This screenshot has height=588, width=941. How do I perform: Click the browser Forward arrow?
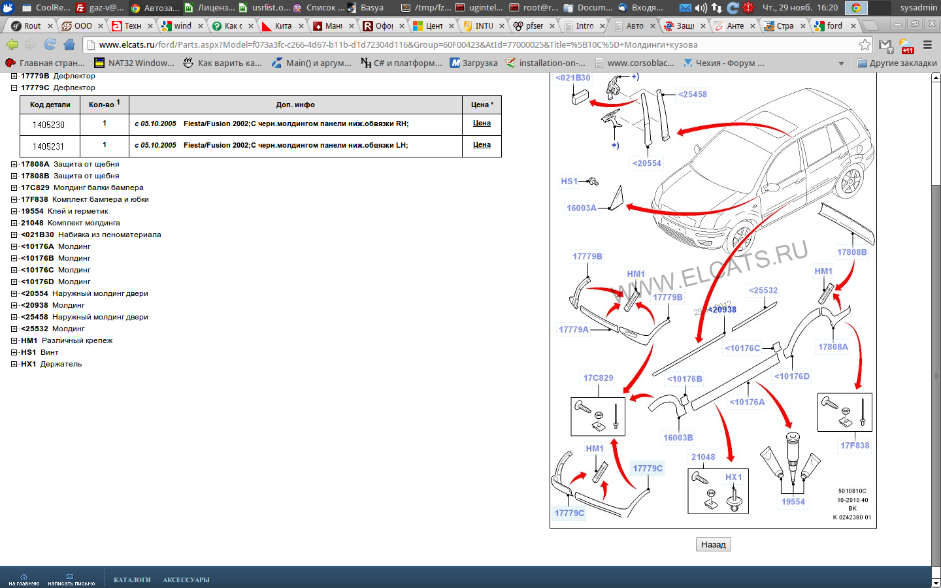[x=31, y=45]
